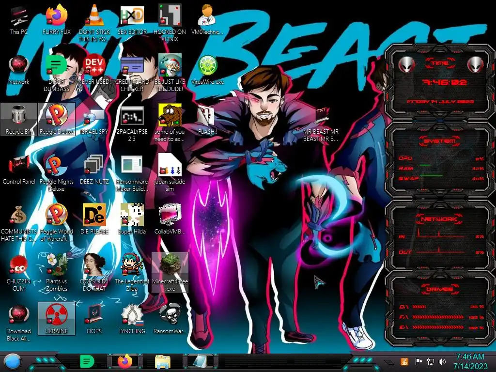The width and height of the screenshot is (496, 372).
Task: Open the network tray icon
Action: pos(431,361)
